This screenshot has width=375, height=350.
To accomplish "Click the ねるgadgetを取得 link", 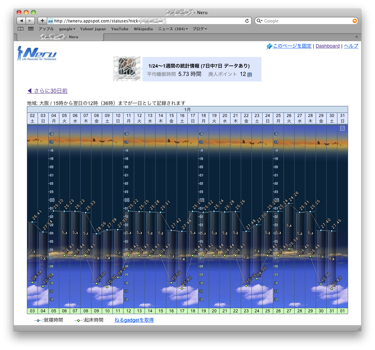I will click(x=134, y=320).
